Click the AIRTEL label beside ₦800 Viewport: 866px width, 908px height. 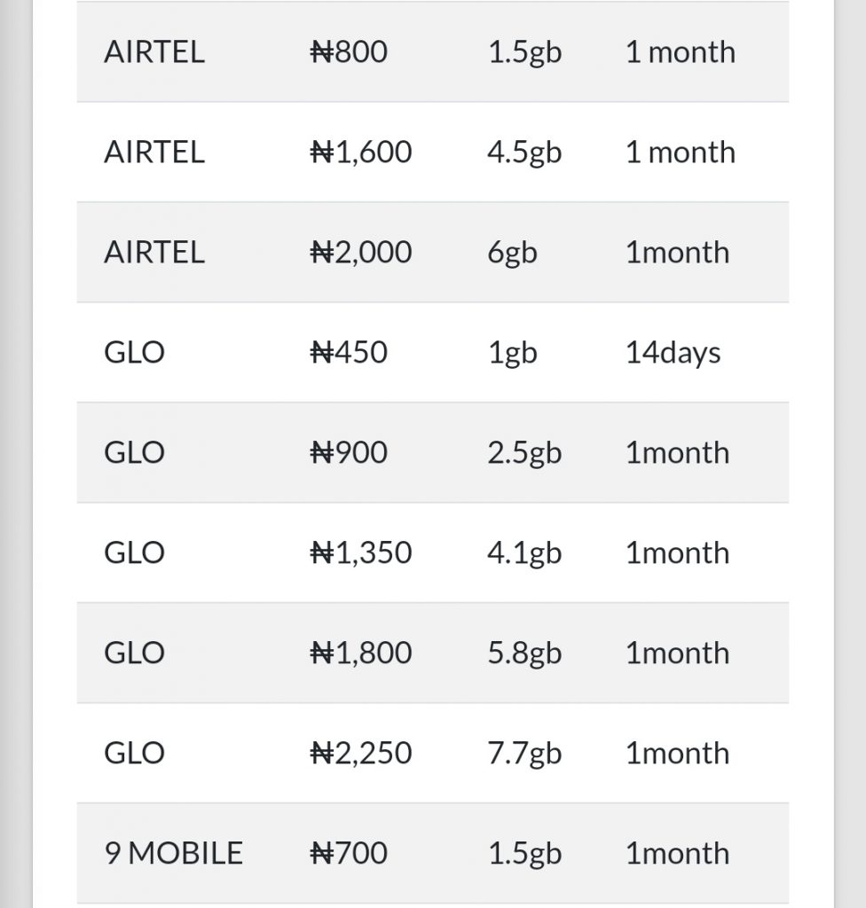154,52
